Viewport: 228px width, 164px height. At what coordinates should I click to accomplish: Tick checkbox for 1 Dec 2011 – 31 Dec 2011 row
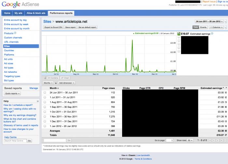[45, 121]
